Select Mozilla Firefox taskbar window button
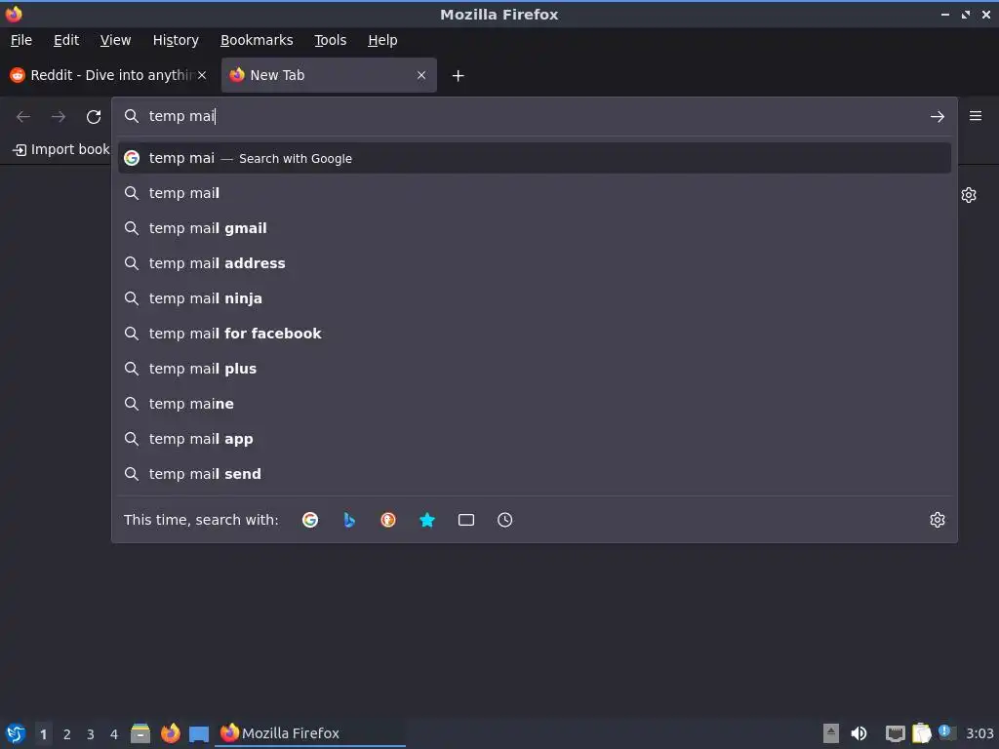Screen dimensions: 999x749 coord(311,733)
